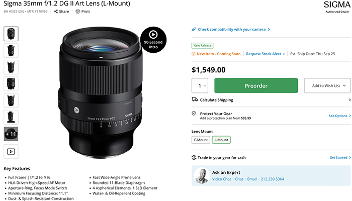Select the E-Mount lens mount option

(201, 140)
